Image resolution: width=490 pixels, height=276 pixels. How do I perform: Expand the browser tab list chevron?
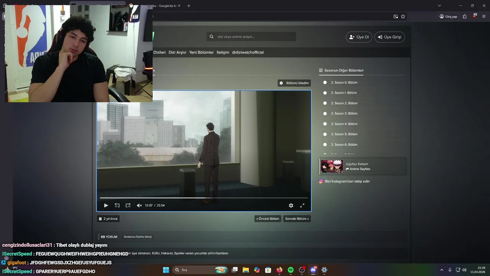[x=439, y=6]
